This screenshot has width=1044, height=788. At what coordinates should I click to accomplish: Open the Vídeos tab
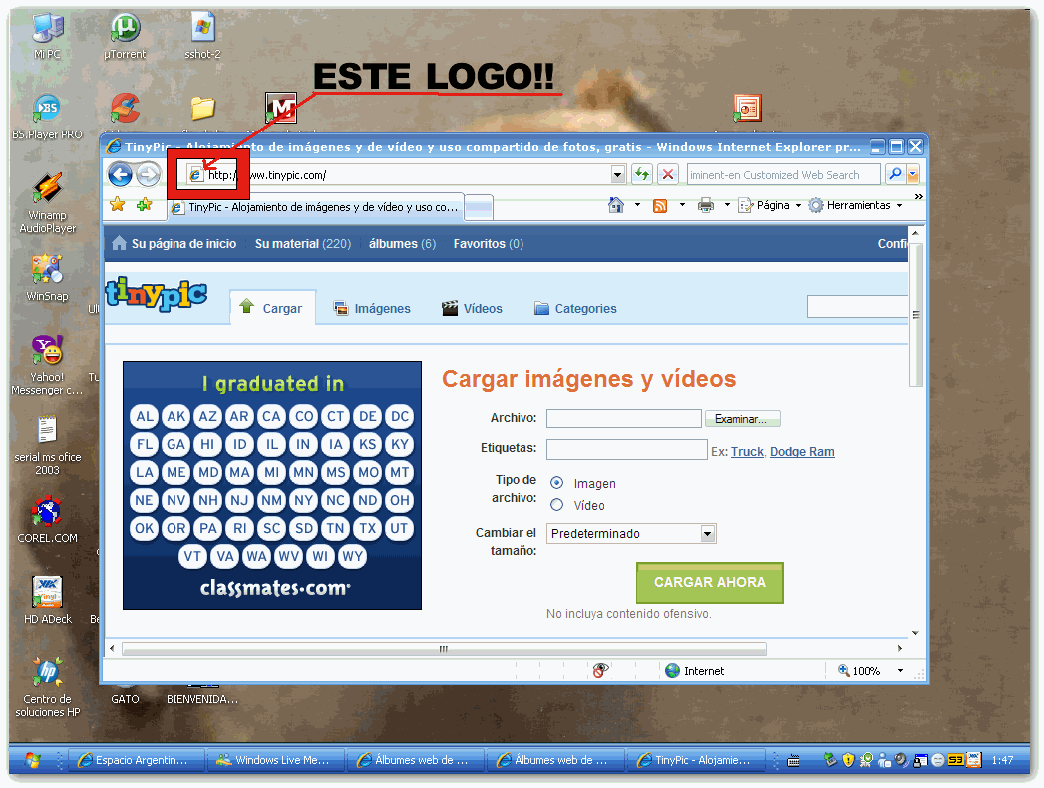coord(472,308)
